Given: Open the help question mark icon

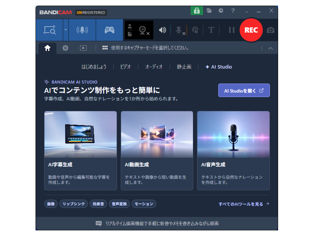Looking at the screenshot, I should (233, 10).
